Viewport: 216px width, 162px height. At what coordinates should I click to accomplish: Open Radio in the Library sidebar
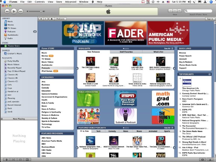[x=10, y=38]
